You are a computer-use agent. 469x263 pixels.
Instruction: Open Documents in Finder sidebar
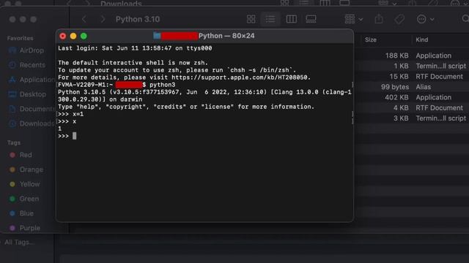[31, 109]
